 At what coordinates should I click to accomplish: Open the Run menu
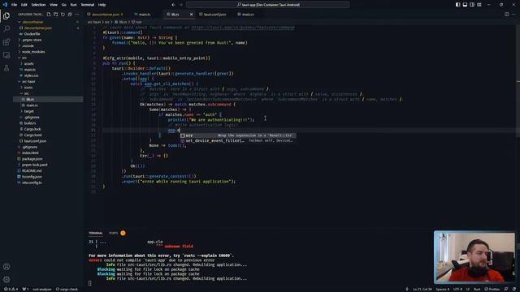click(x=73, y=5)
